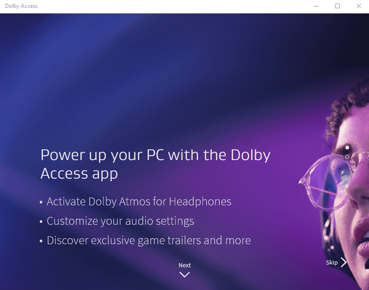Click 'Customize your audio settings' bullet text
The width and height of the screenshot is (369, 290).
point(120,221)
